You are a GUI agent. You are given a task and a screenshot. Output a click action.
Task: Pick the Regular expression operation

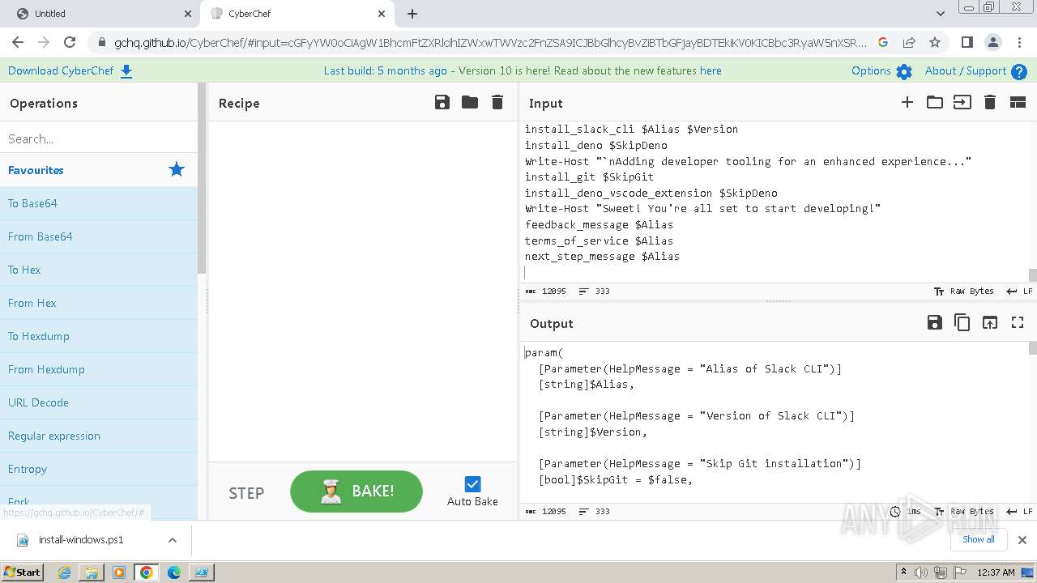coord(99,436)
